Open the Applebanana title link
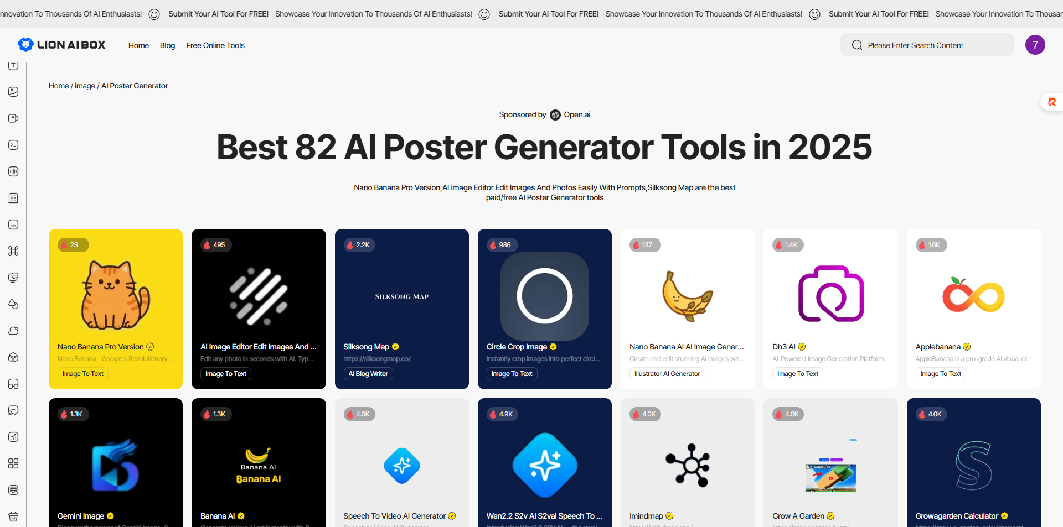The width and height of the screenshot is (1063, 527). coord(938,347)
